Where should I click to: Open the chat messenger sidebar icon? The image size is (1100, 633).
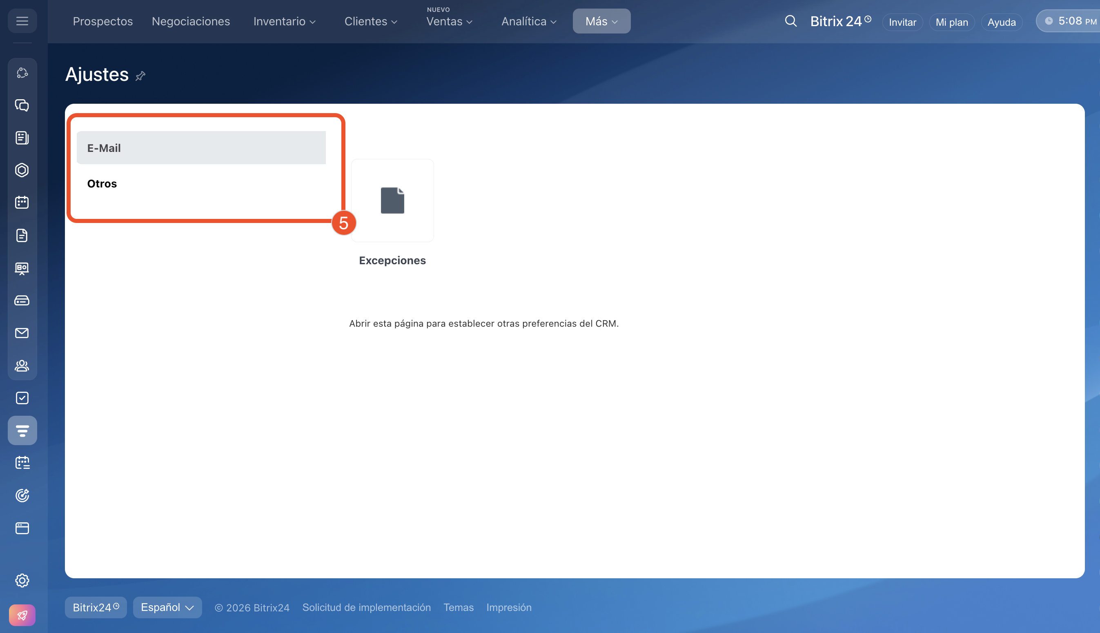coord(22,105)
